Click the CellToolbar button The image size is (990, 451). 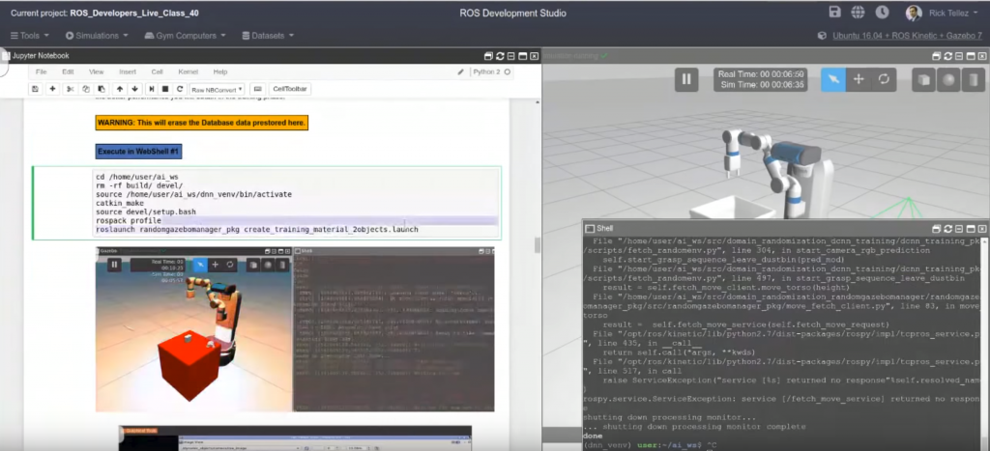click(x=290, y=89)
